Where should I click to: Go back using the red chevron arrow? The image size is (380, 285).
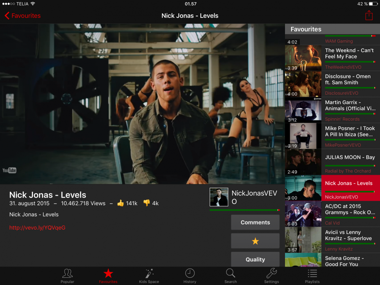point(7,16)
